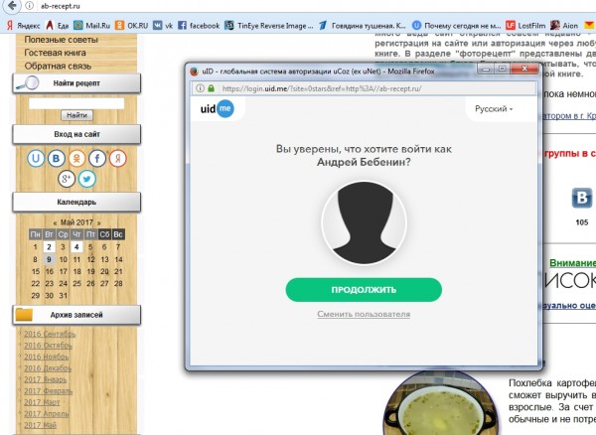This screenshot has height=435, width=596.
Task: Go to next month in calendar
Action: coord(98,222)
